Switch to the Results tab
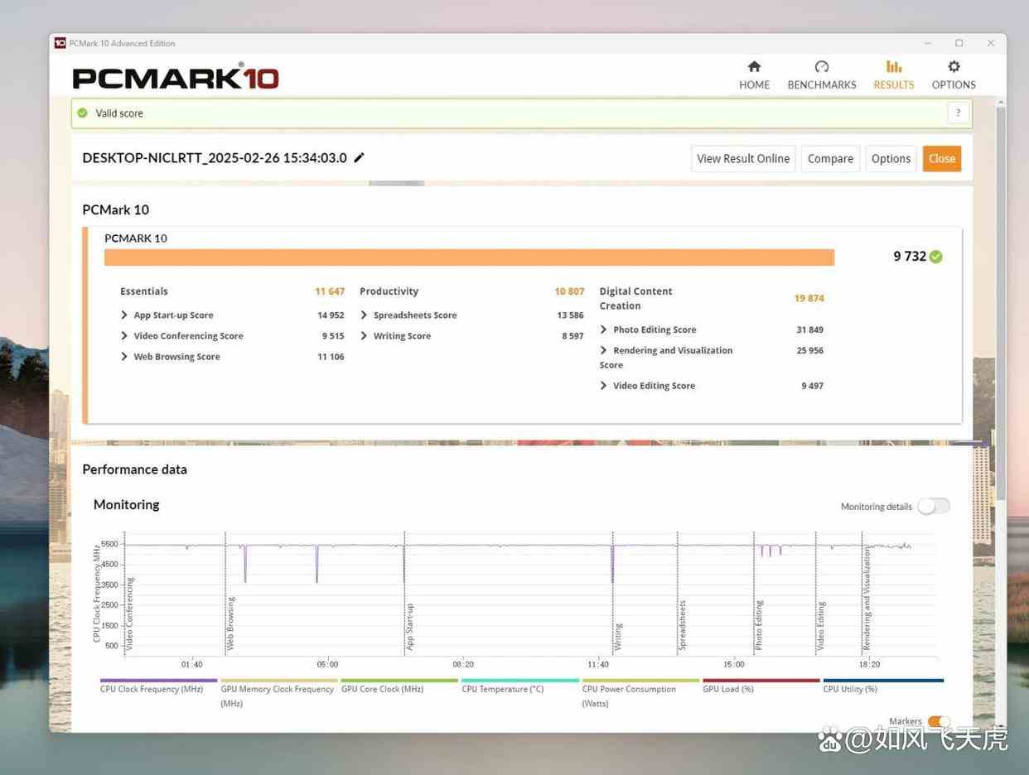Screen dimensions: 1029x775 (893, 74)
